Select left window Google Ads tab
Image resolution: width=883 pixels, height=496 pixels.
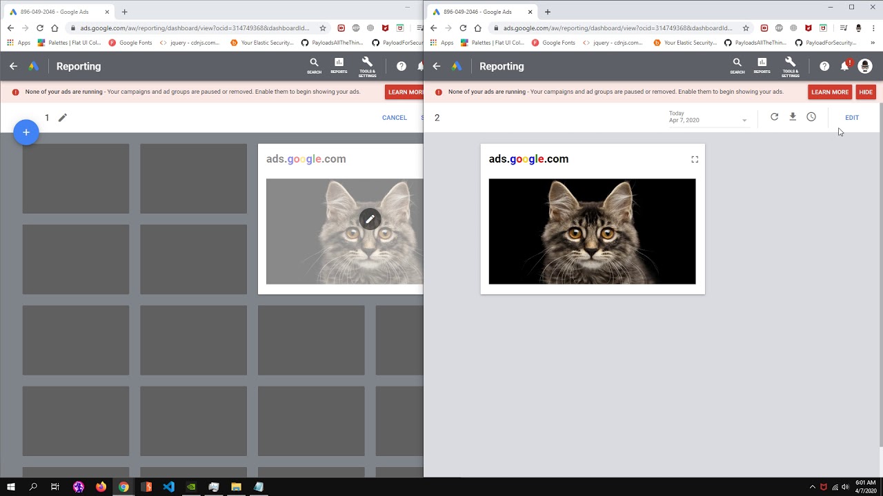pyautogui.click(x=58, y=12)
